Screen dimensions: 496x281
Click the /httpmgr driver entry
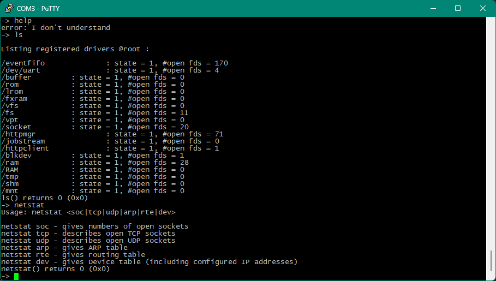21,134
